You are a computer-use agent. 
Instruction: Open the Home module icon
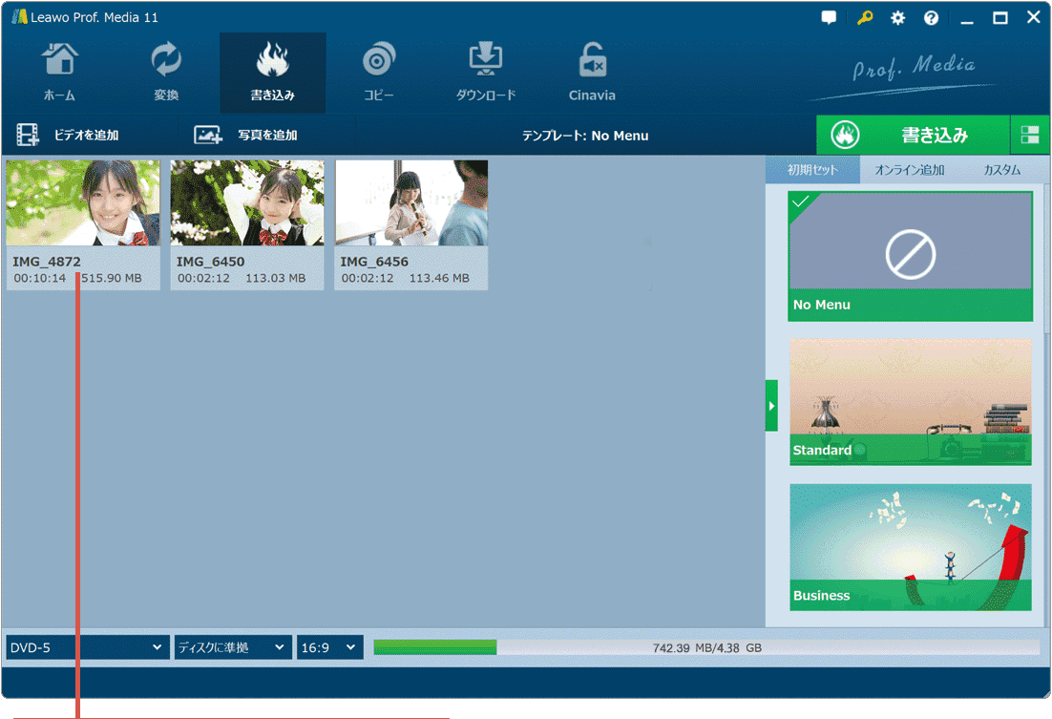click(59, 72)
